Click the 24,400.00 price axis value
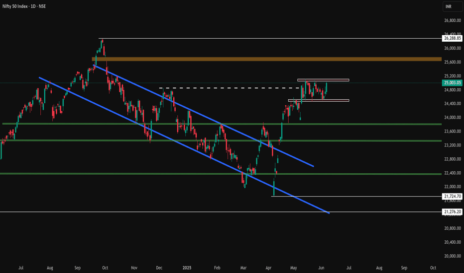 point(453,104)
